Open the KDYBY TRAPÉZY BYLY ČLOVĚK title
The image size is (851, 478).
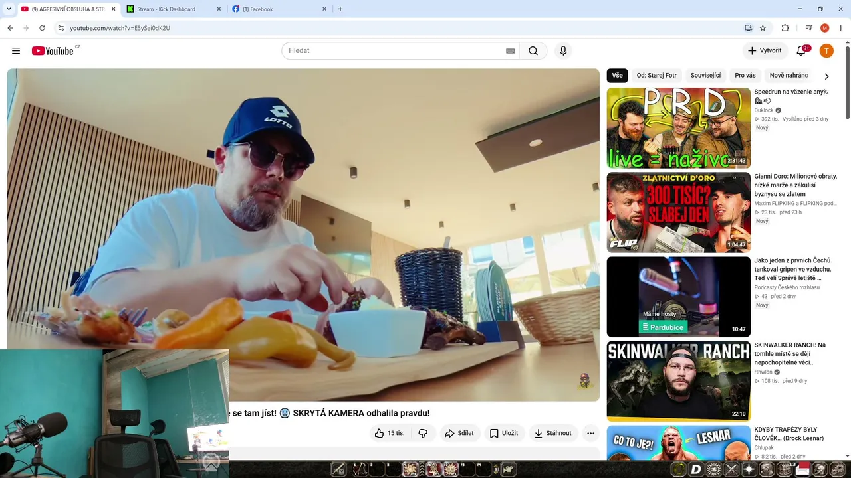[x=789, y=434]
